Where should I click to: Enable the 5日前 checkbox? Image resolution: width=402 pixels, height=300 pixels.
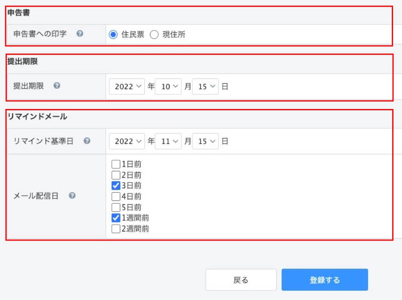pos(115,207)
